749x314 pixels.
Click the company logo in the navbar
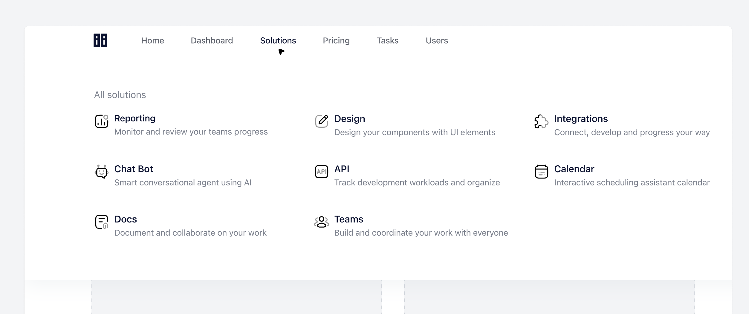point(100,41)
